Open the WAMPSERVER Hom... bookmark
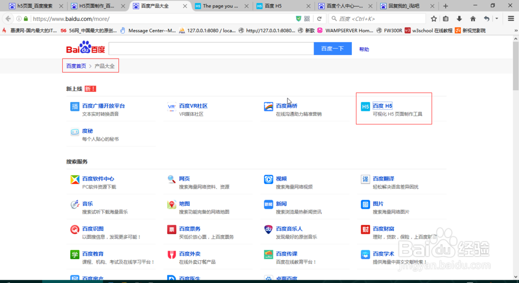 click(x=345, y=31)
